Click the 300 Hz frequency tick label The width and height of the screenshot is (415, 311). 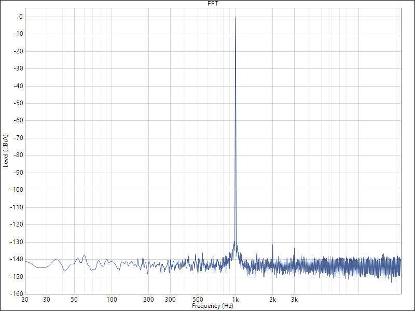click(x=170, y=300)
